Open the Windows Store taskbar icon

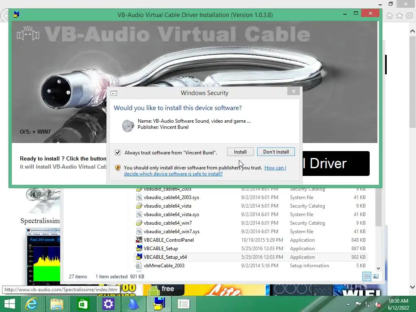[x=82, y=304]
